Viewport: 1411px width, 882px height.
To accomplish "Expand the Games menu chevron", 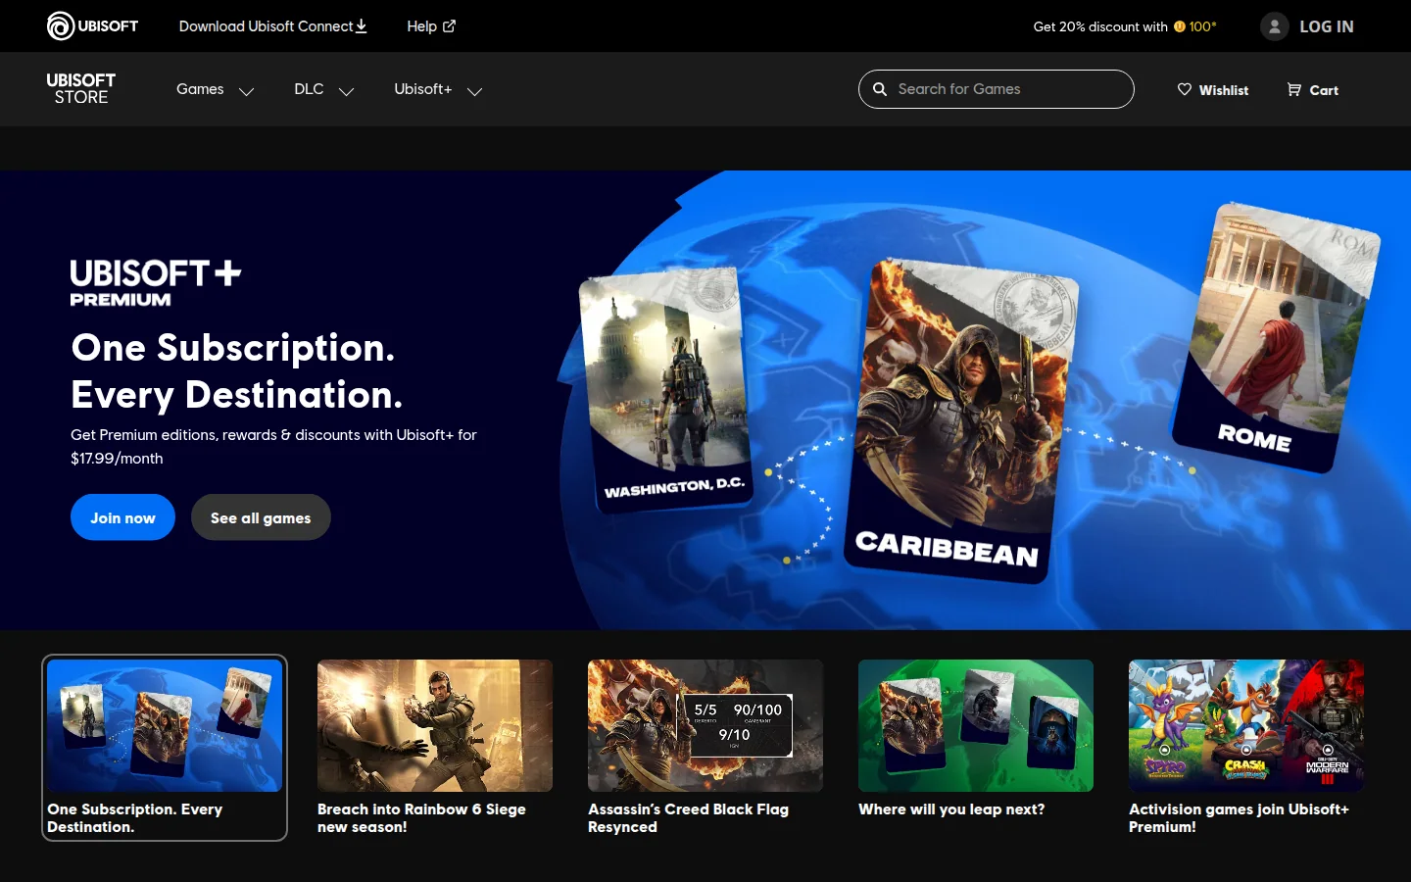I will (247, 91).
